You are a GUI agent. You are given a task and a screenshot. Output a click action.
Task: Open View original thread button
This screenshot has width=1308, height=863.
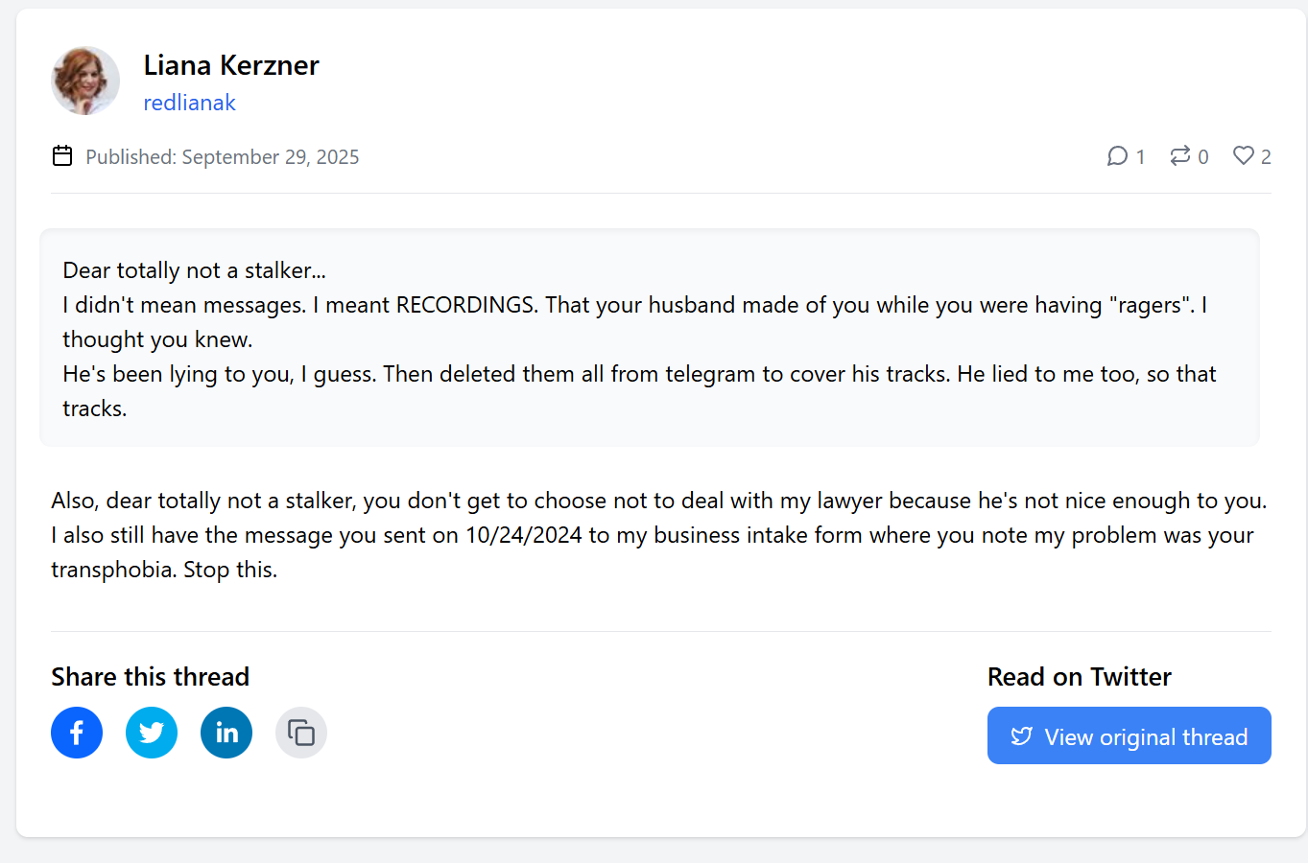pos(1130,735)
